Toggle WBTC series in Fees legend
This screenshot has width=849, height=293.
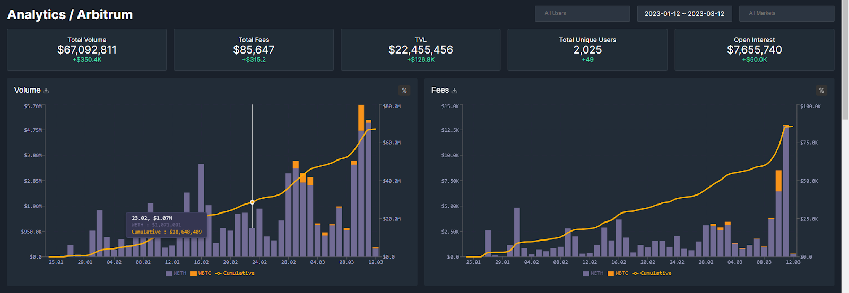click(x=618, y=273)
